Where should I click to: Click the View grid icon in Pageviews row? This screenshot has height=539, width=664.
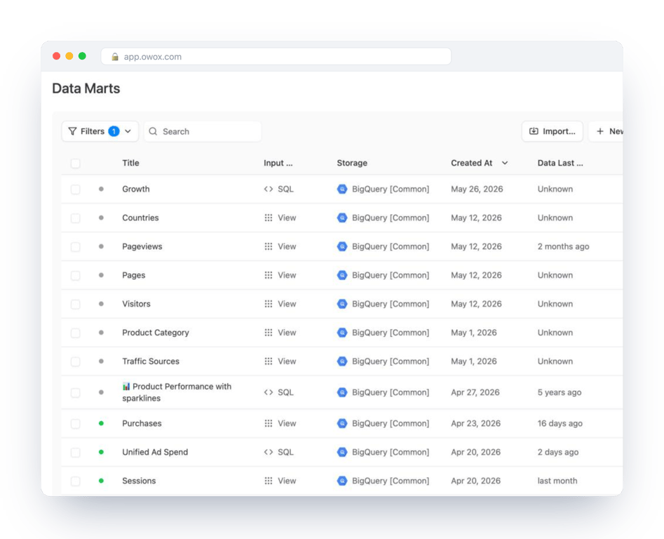click(x=269, y=246)
